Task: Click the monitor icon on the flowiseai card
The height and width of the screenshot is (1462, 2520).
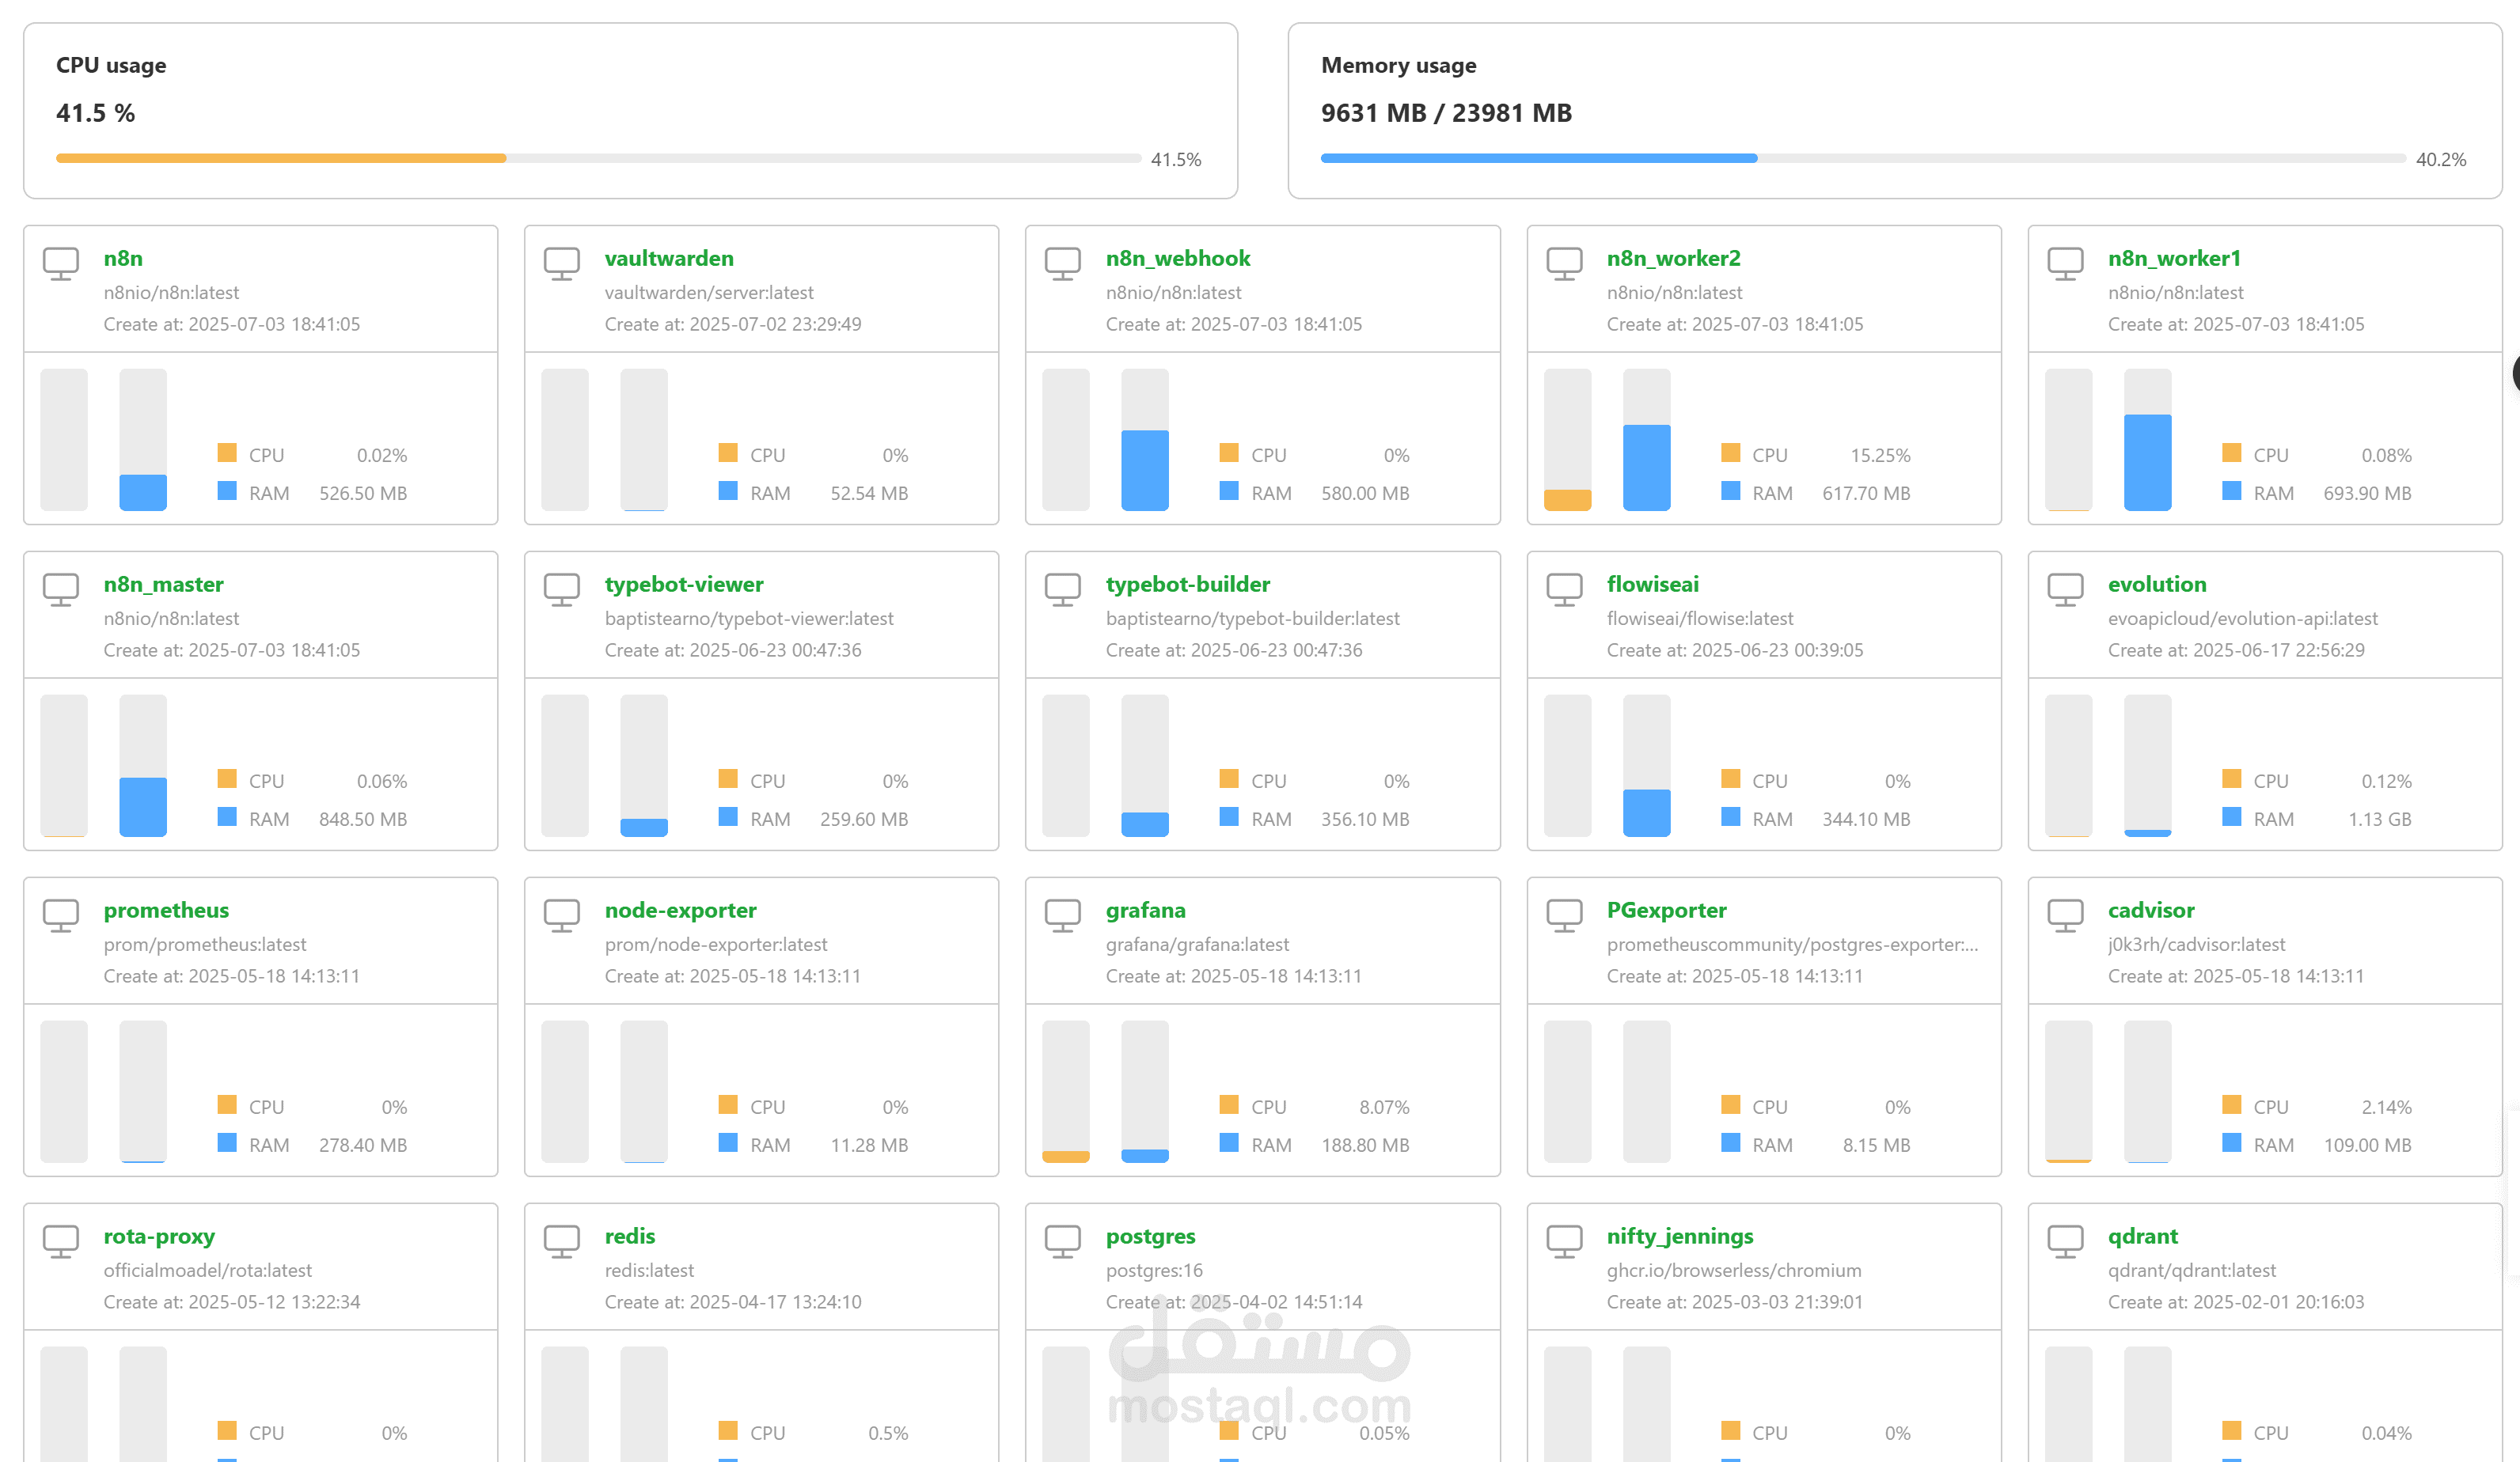Action: tap(1565, 589)
